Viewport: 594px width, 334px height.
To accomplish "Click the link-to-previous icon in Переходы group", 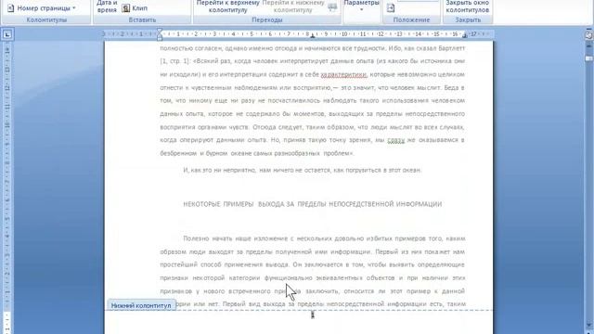I will (x=332, y=7).
